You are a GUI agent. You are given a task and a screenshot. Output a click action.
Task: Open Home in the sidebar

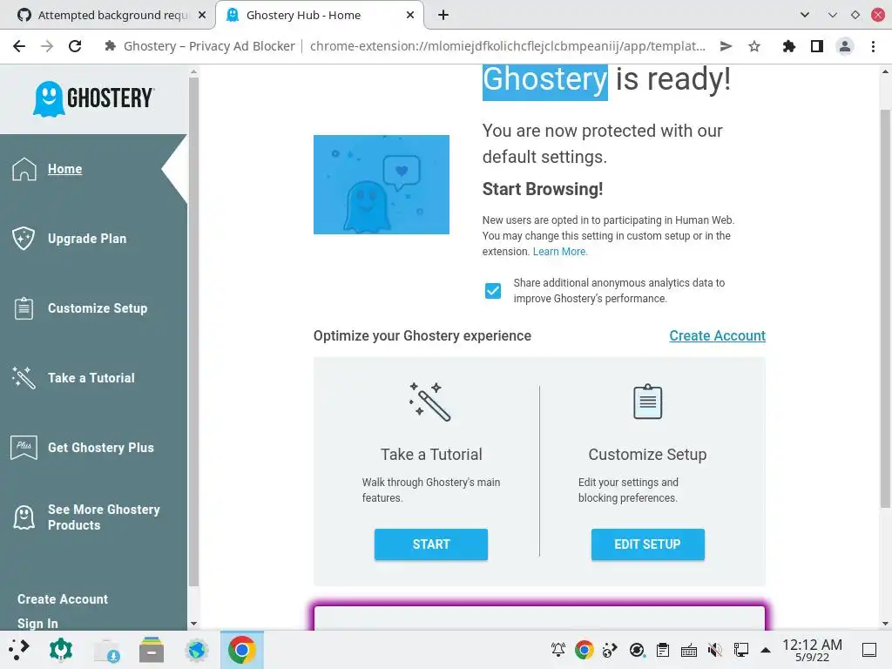(64, 169)
